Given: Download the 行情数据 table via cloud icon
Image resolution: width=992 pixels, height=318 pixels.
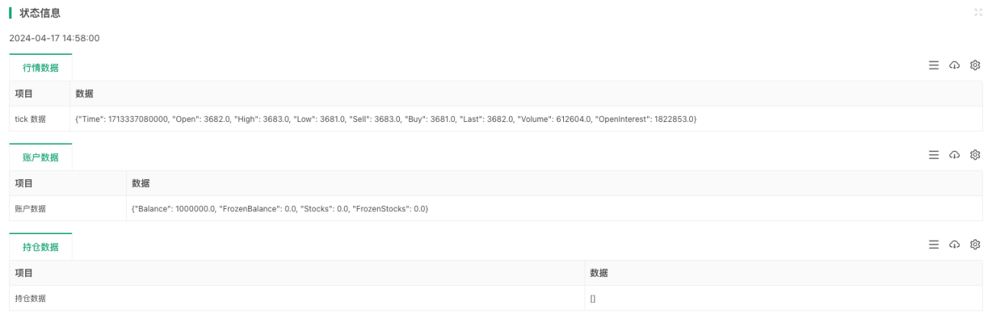Looking at the screenshot, I should pyautogui.click(x=954, y=66).
